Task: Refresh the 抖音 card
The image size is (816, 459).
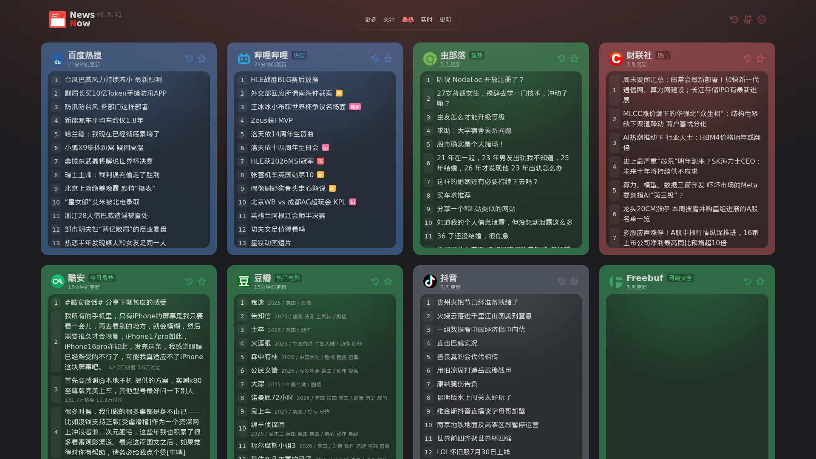Action: pos(561,281)
